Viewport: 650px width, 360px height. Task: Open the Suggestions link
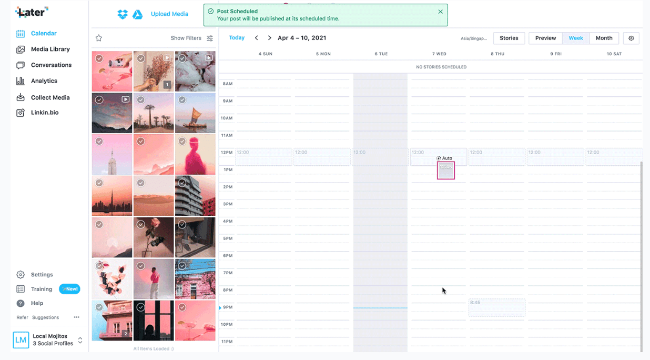point(46,317)
